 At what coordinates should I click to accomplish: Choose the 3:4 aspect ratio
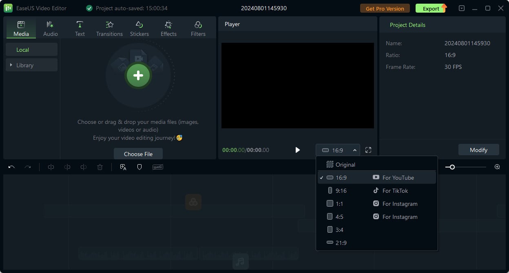point(376,230)
